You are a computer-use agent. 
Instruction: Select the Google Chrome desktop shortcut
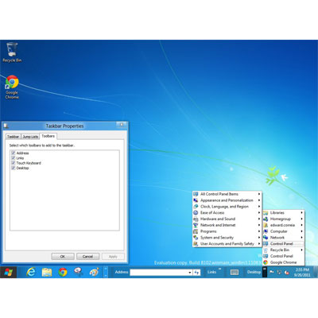pos(12,87)
